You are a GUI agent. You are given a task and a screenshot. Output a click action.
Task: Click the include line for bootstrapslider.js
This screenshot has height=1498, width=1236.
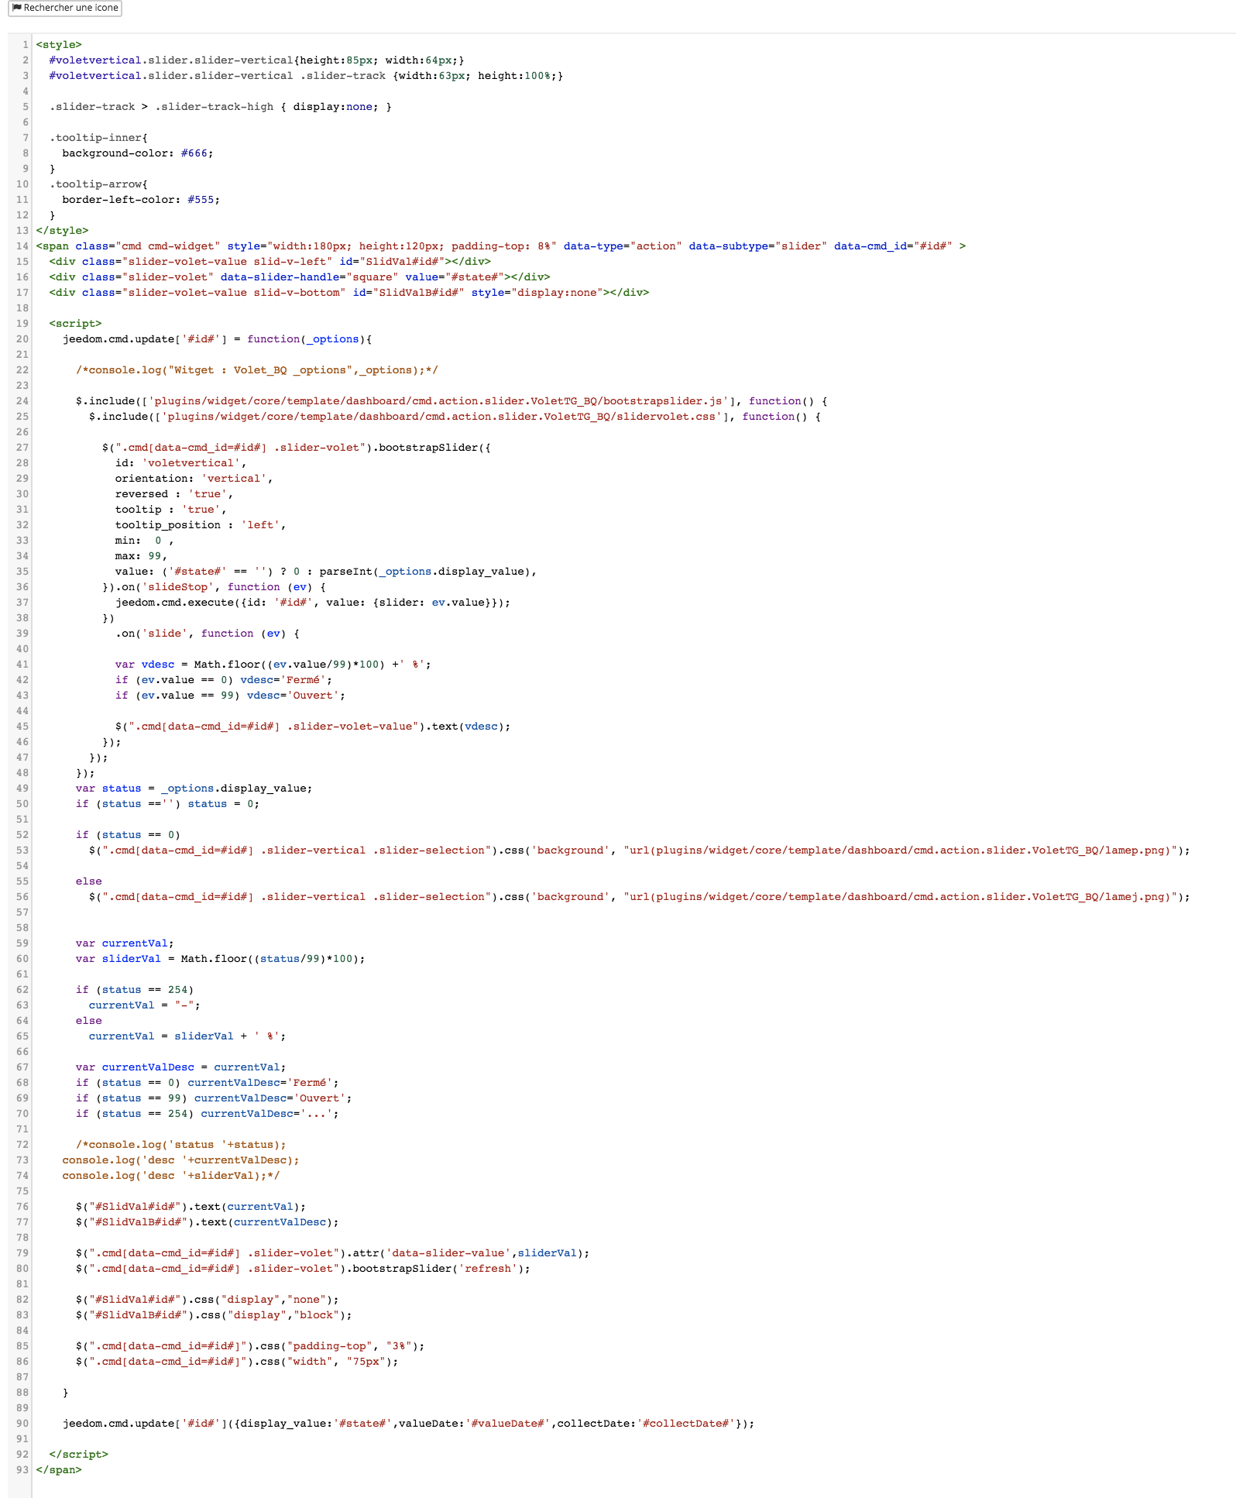[451, 401]
